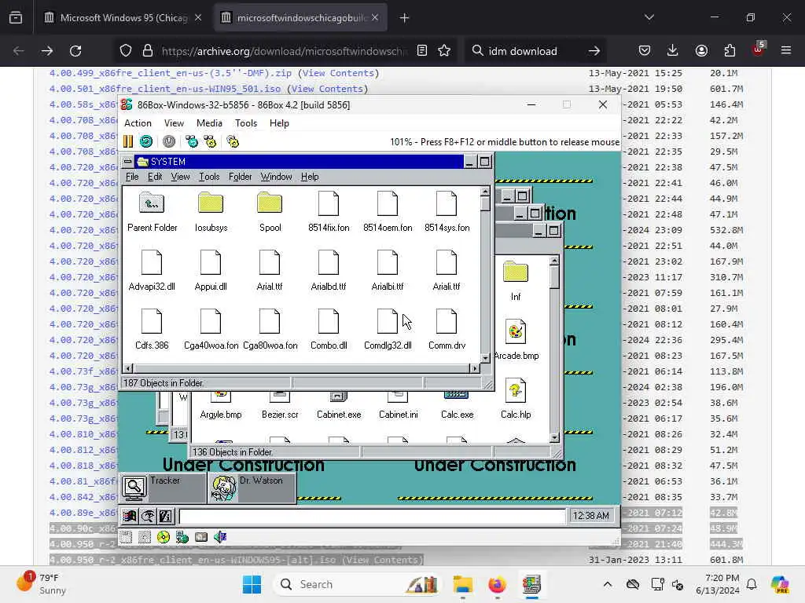Viewport: 805px width, 603px height.
Task: Select the 8514fix.fon file icon
Action: point(329,203)
